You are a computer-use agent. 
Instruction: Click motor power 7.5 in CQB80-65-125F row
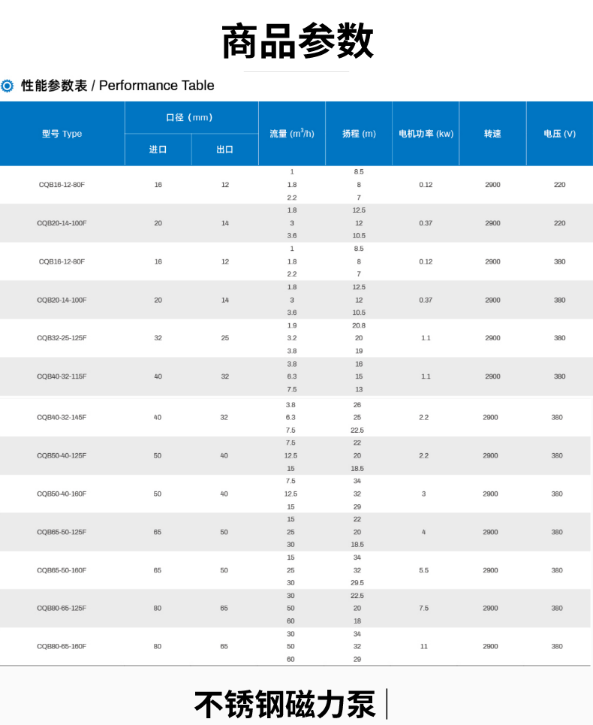(423, 608)
